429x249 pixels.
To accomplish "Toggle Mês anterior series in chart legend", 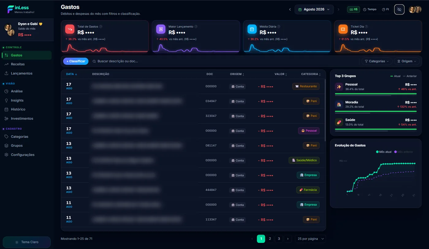I will tap(404, 152).
